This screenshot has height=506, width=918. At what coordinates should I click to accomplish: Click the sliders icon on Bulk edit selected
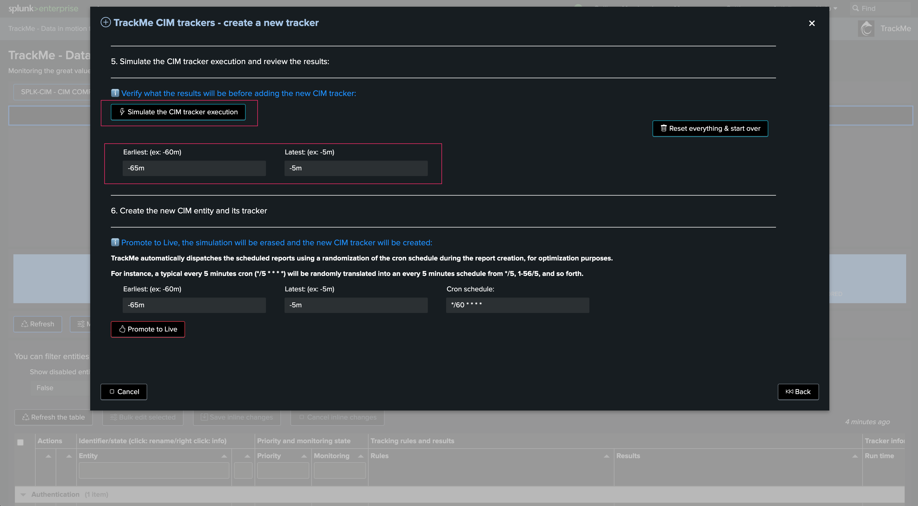[113, 417]
